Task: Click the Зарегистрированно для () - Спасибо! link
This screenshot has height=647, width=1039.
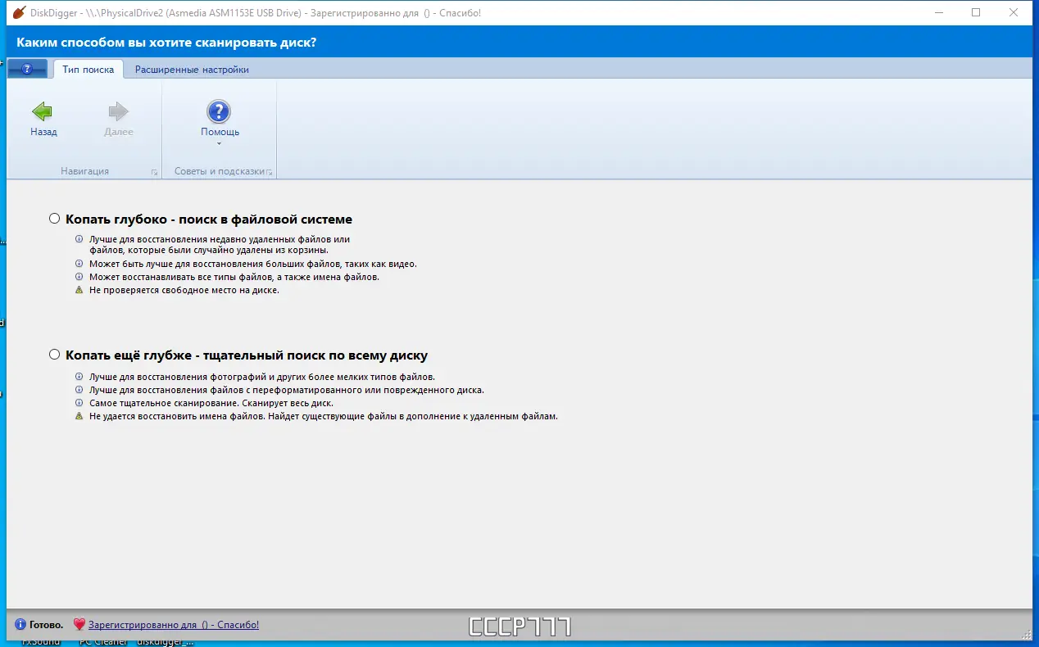Action: point(174,625)
